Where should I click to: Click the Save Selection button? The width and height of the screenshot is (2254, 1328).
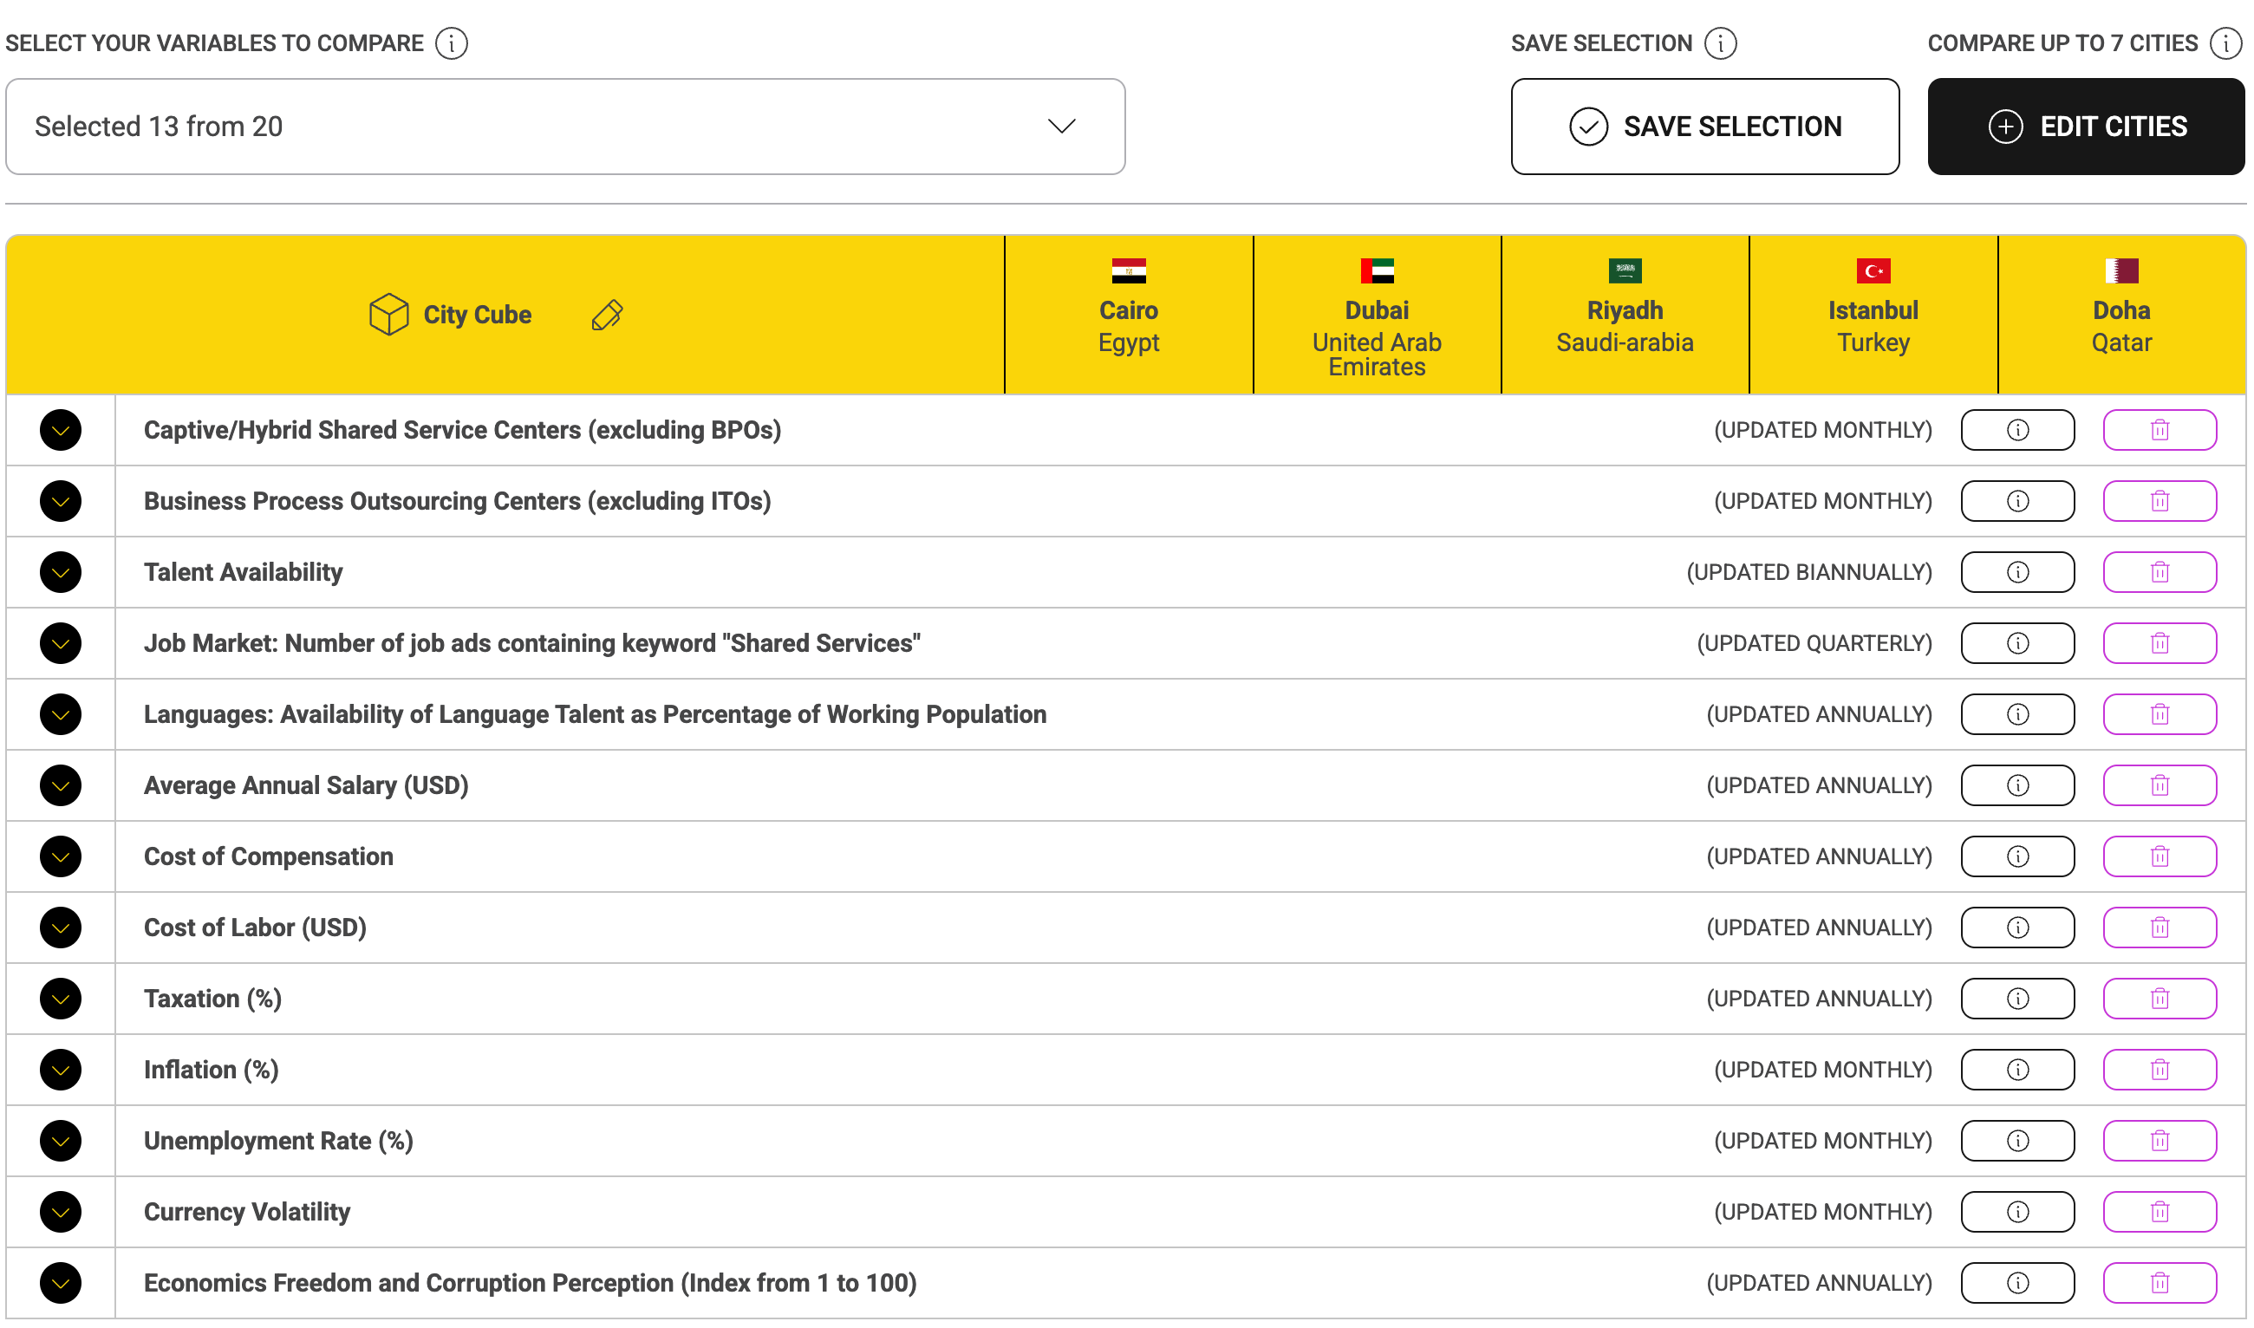click(1706, 127)
